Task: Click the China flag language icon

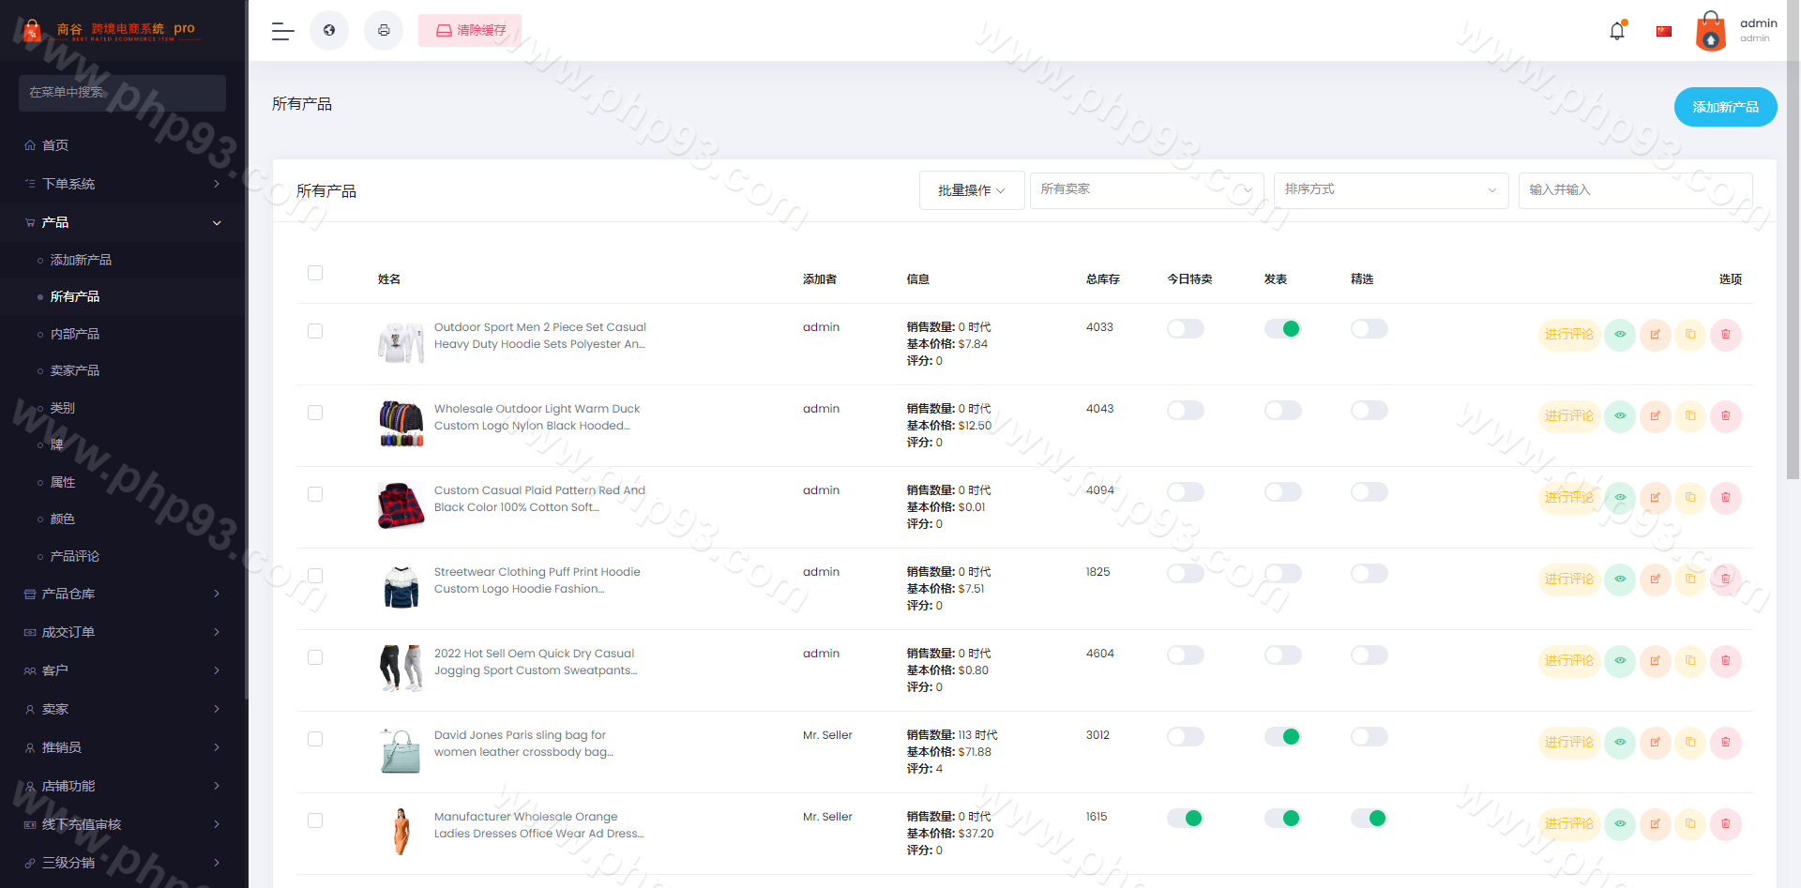Action: [x=1664, y=31]
